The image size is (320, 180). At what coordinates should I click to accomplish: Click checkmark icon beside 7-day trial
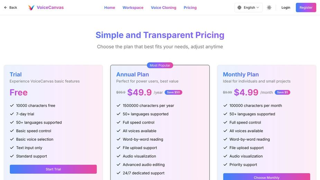(x=12, y=114)
